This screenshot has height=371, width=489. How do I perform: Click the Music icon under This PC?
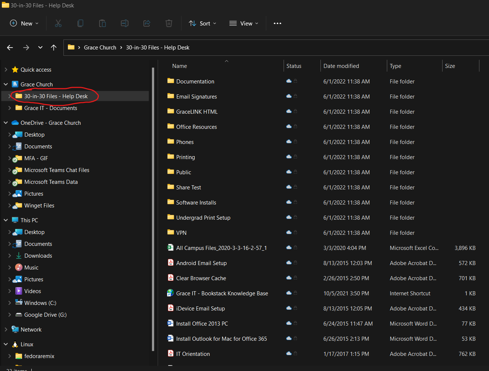tap(19, 267)
